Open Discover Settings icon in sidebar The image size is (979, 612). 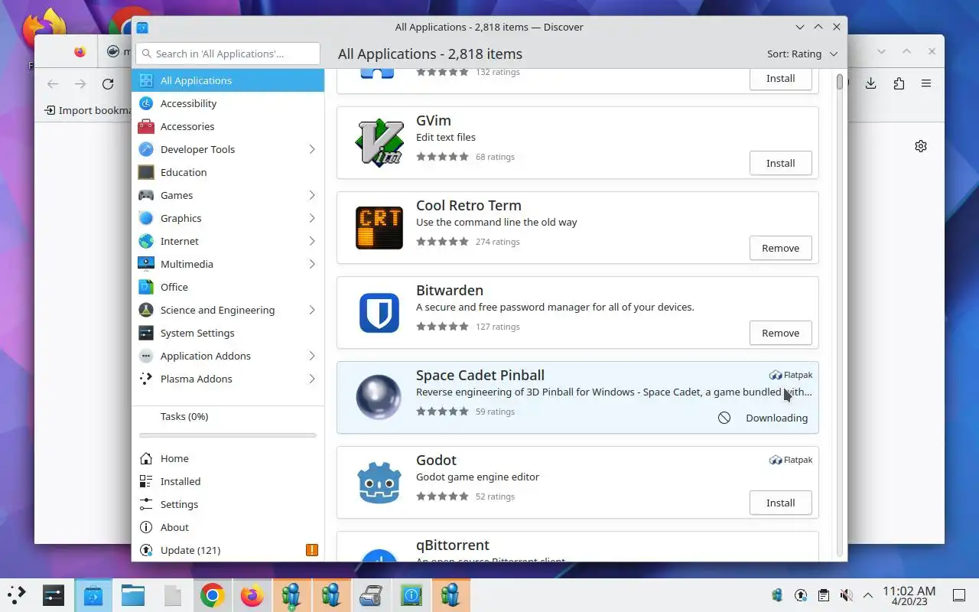(x=146, y=504)
